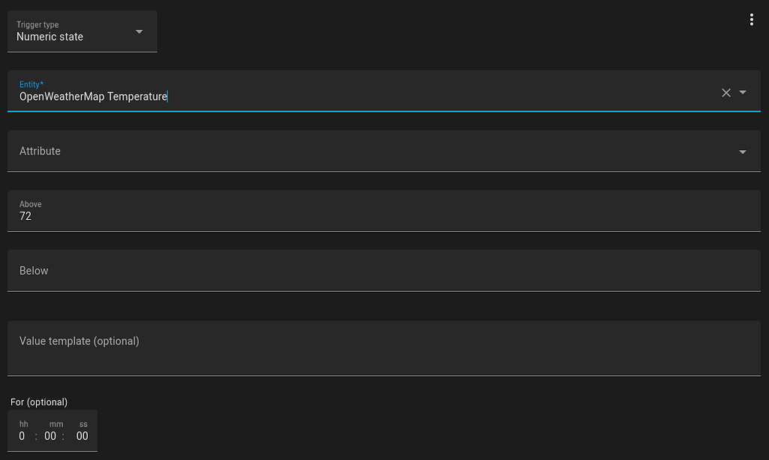Open the three-dot overflow menu
This screenshot has width=769, height=460.
(752, 19)
